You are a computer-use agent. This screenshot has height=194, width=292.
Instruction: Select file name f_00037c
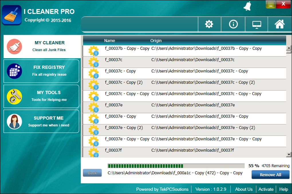(114, 60)
